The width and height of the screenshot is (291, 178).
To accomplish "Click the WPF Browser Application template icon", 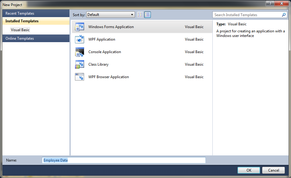I will click(80, 77).
